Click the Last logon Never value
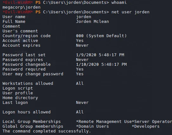The image size is (172, 135). pyautogui.click(x=82, y=103)
